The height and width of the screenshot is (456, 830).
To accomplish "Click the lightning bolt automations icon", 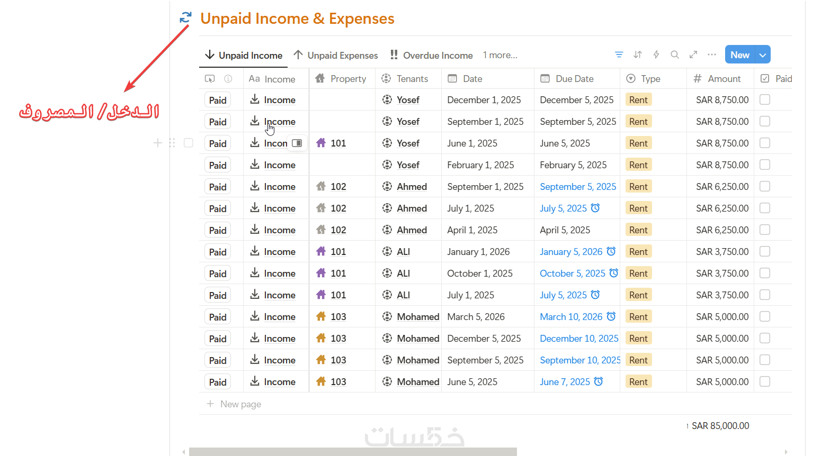I will click(656, 54).
